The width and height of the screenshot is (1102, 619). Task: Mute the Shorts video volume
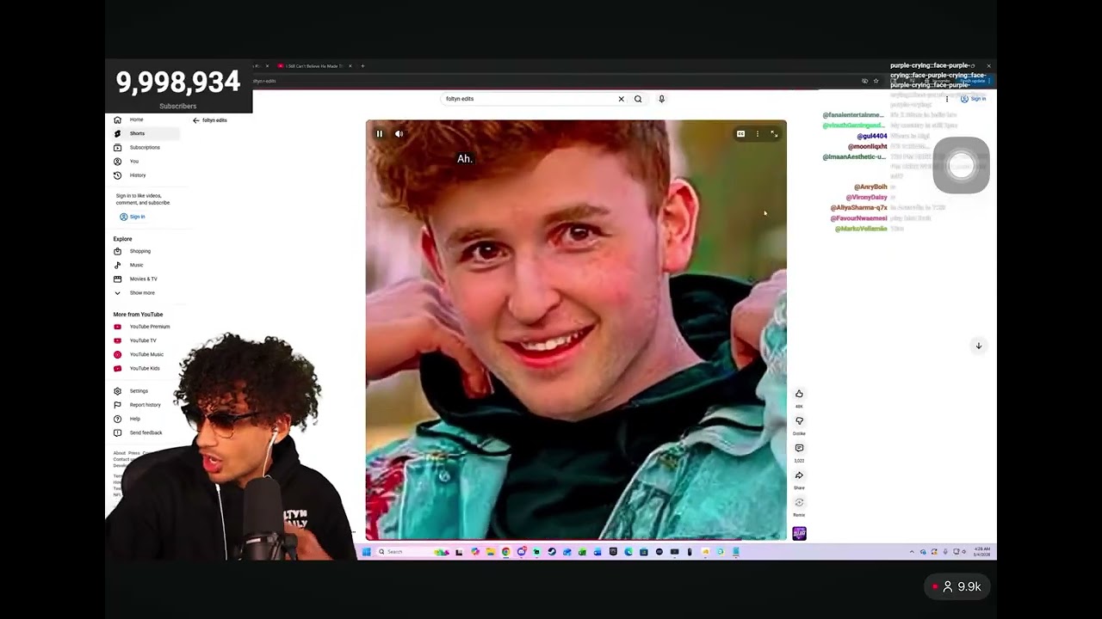(x=399, y=134)
